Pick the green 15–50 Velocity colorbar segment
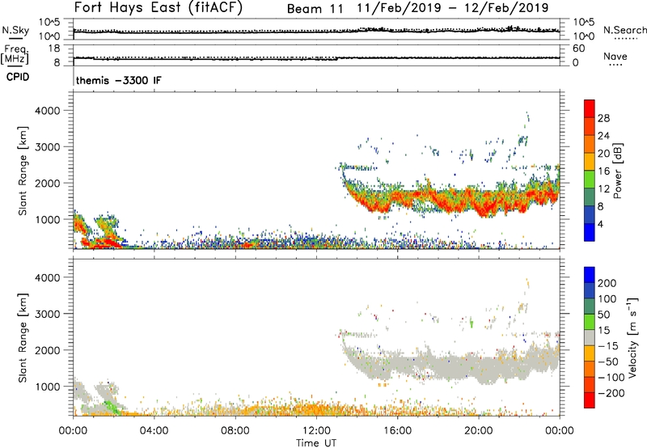Viewport: 647px width, 448px height. [x=590, y=322]
